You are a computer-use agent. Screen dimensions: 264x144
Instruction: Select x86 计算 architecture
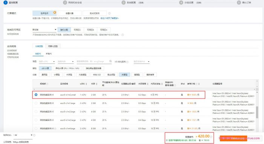45,68
